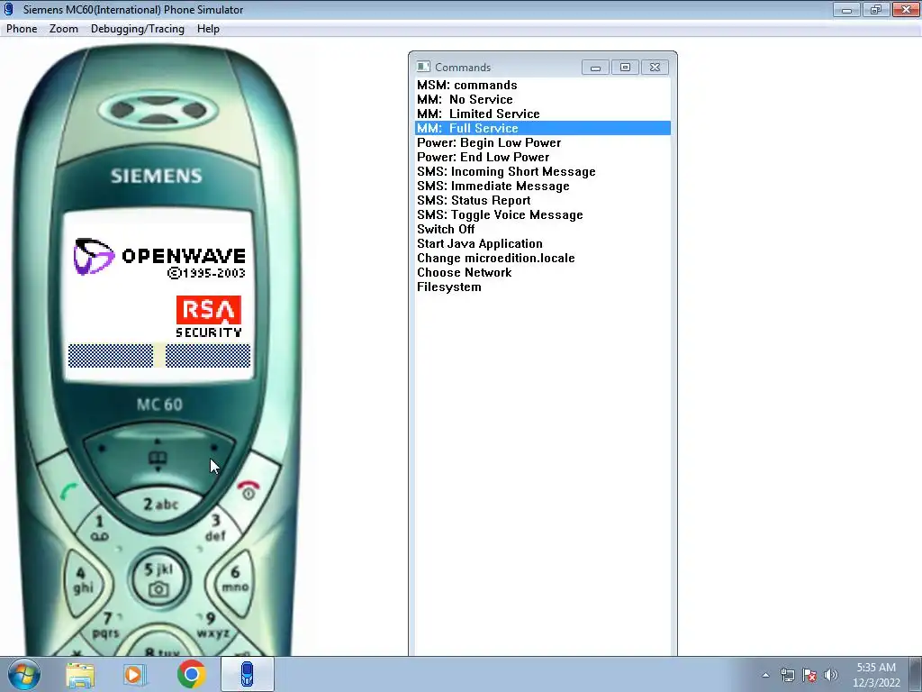Open the Windows Start menu
The height and width of the screenshot is (692, 922).
click(x=24, y=674)
